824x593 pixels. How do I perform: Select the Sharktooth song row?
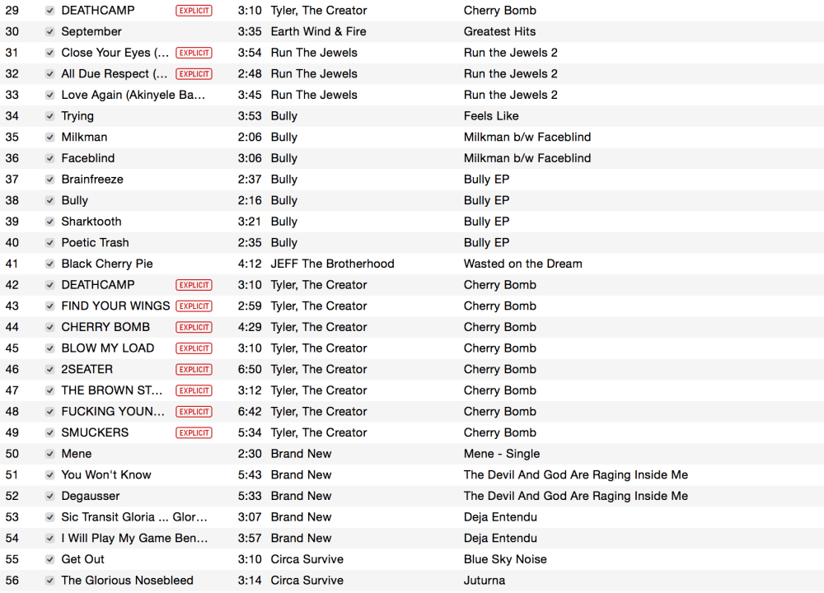coord(91,222)
